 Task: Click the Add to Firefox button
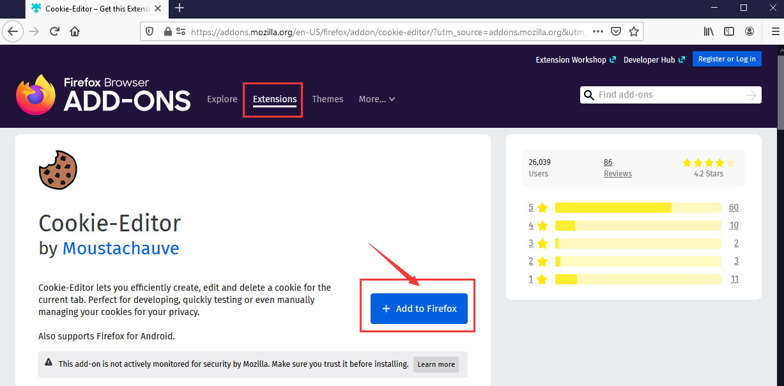[419, 309]
